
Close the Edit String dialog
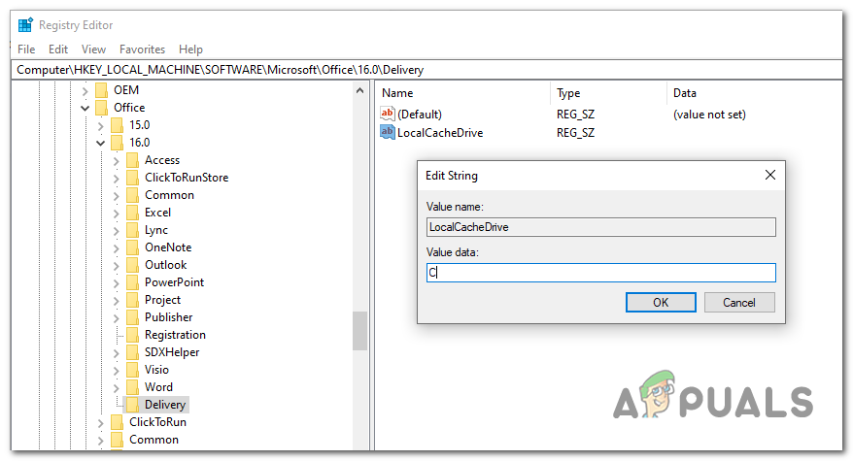point(769,175)
